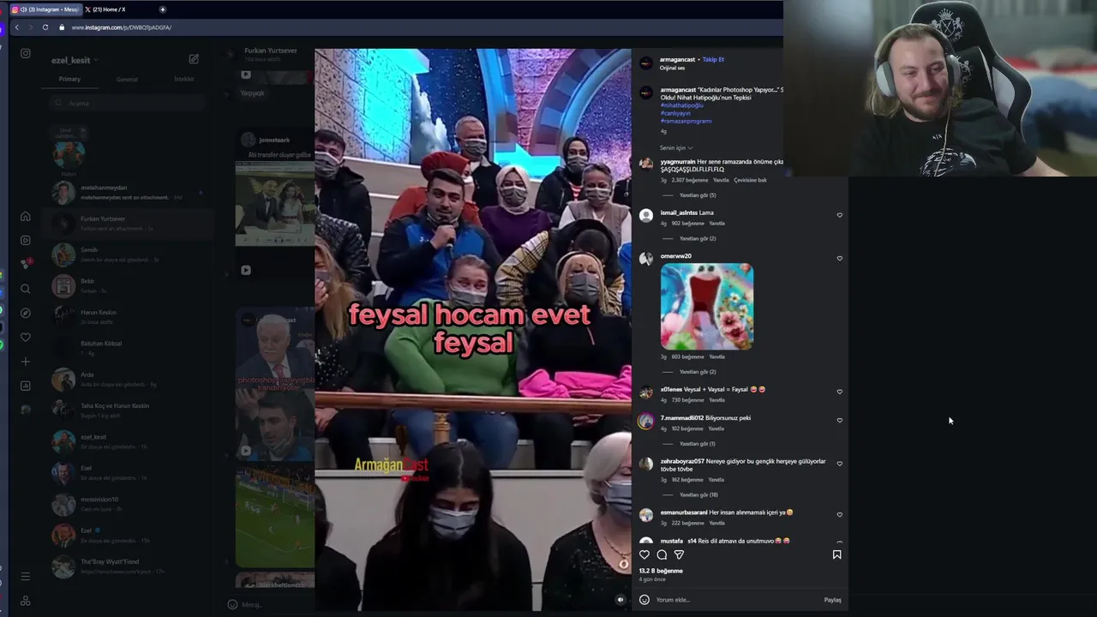Submit comment with the Paylaş button
This screenshot has width=1097, height=617.
(832, 600)
